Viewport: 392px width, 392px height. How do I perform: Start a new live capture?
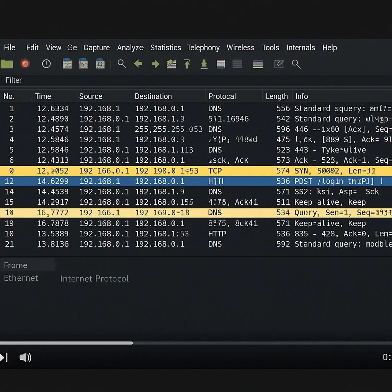click(25, 64)
